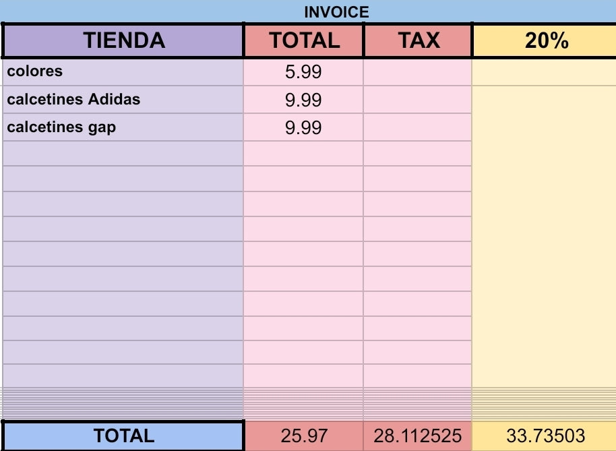Click the colores item cell
616x451 pixels.
click(x=123, y=71)
